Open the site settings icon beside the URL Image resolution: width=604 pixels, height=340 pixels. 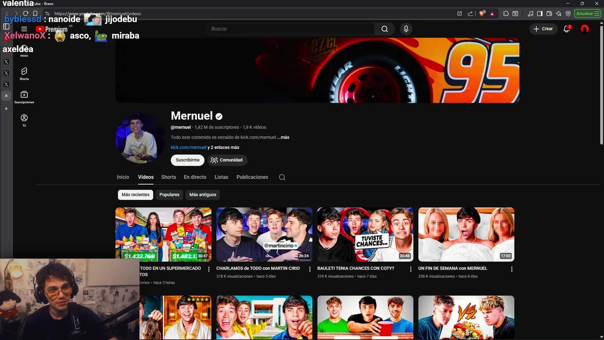coord(47,14)
